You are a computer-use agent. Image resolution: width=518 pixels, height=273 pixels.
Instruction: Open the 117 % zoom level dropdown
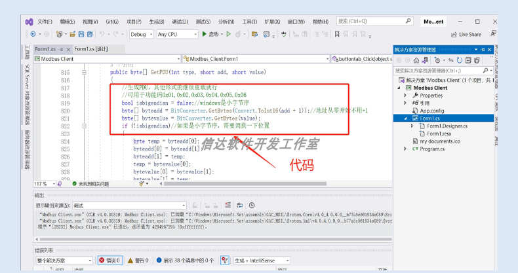coord(45,184)
